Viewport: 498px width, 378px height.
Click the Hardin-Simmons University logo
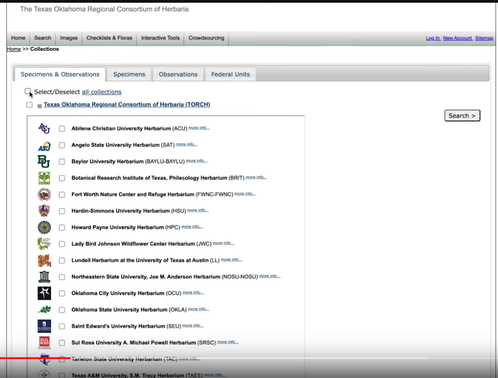(x=44, y=210)
